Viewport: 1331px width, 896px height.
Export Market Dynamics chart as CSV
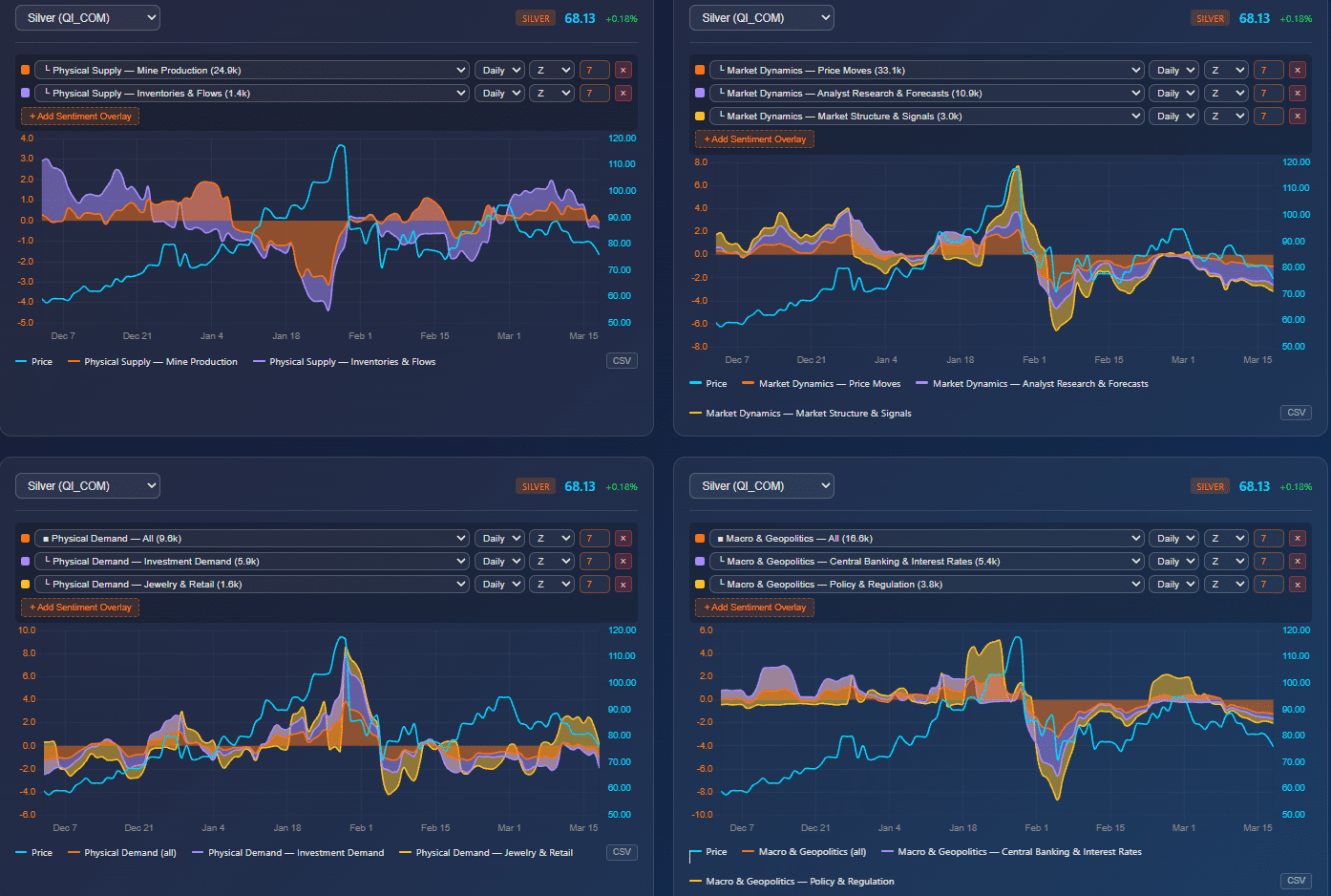click(x=1296, y=413)
